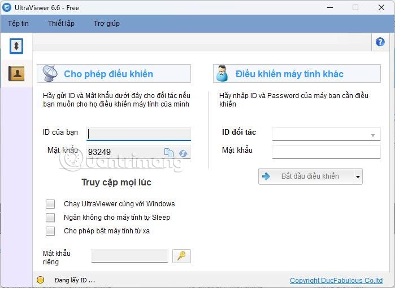The image size is (395, 288).
Task: Click the Bắt đầu điều khiển button
Action: tap(306, 176)
